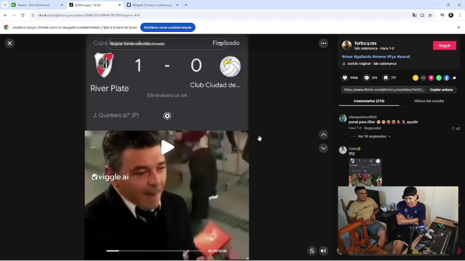Open the #parati hashtag
The height and width of the screenshot is (261, 465).
pyautogui.click(x=404, y=57)
